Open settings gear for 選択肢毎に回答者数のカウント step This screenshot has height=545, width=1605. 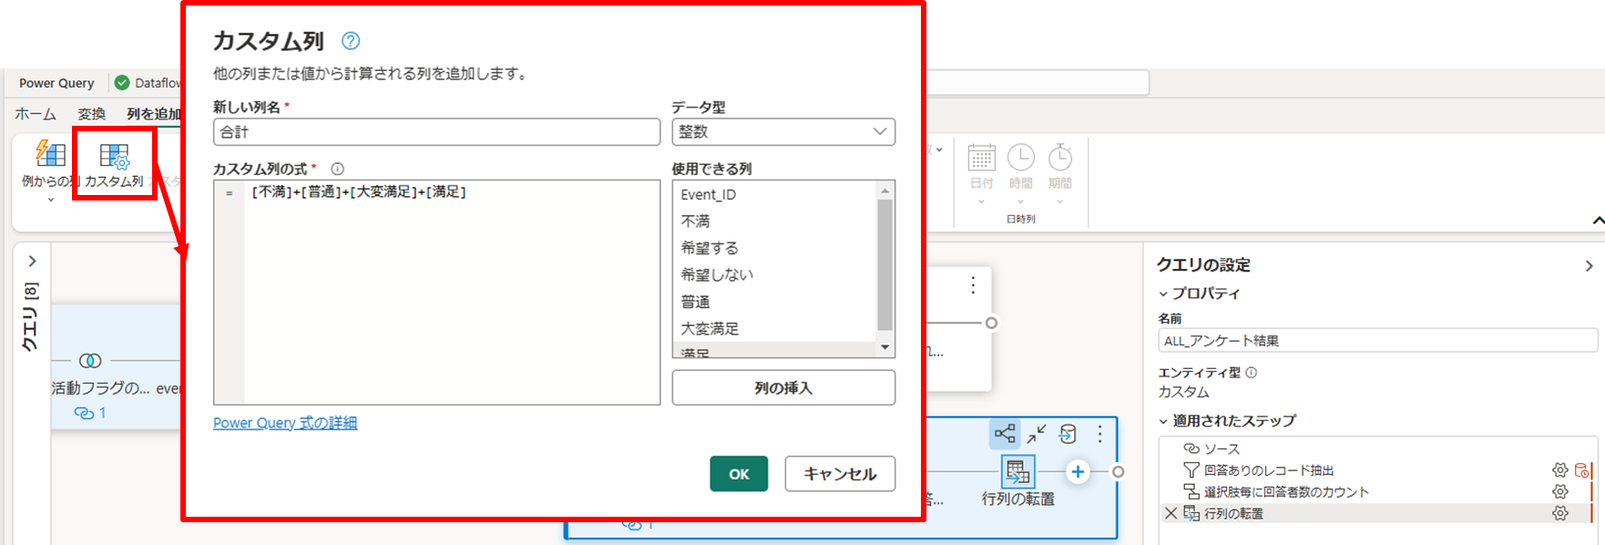[x=1559, y=492]
